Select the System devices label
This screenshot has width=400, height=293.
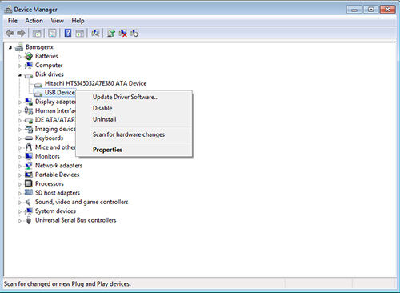point(55,211)
